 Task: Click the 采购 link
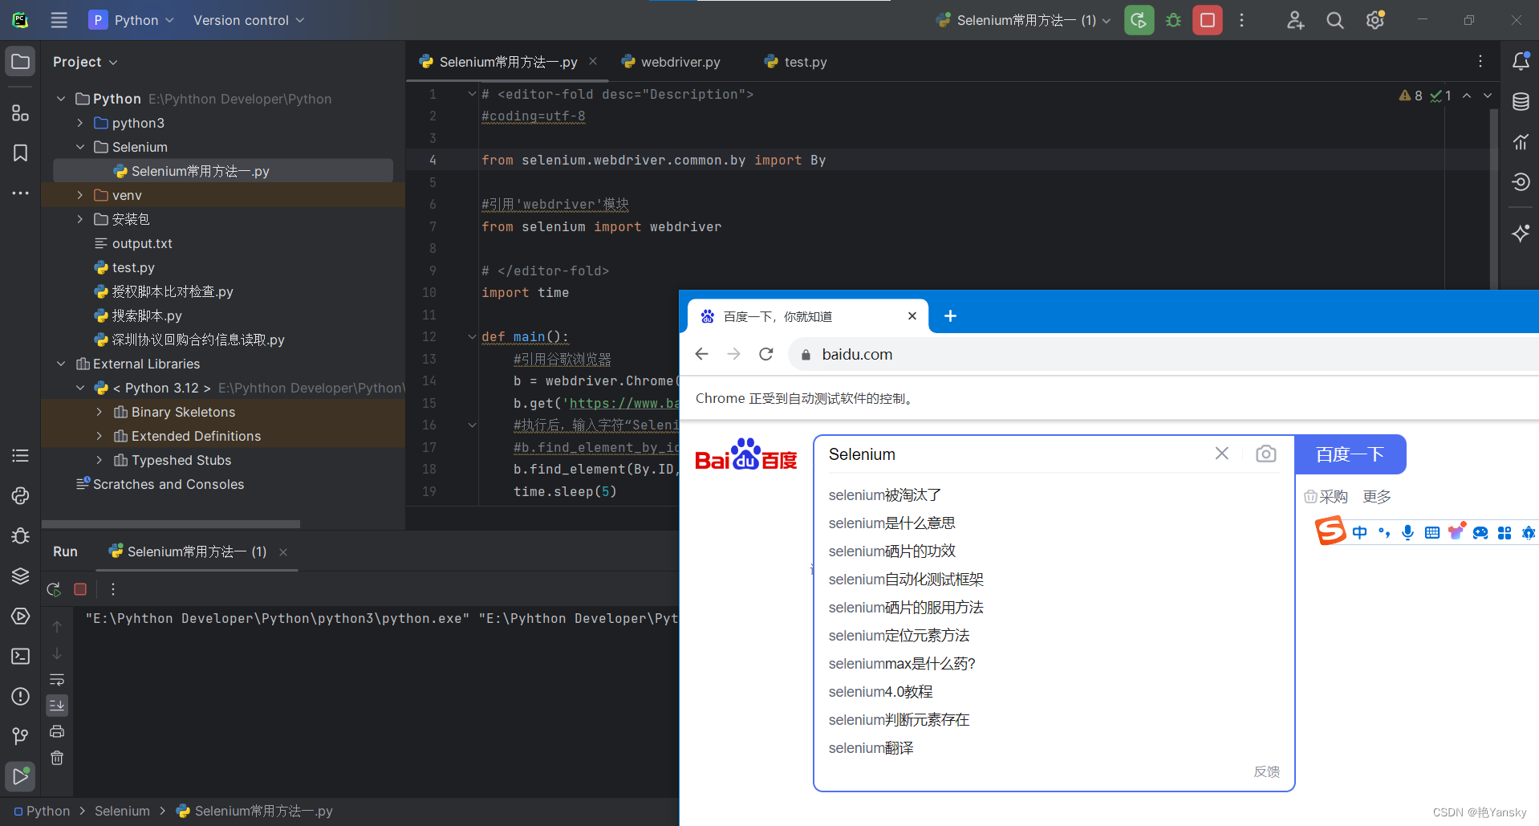click(x=1326, y=497)
